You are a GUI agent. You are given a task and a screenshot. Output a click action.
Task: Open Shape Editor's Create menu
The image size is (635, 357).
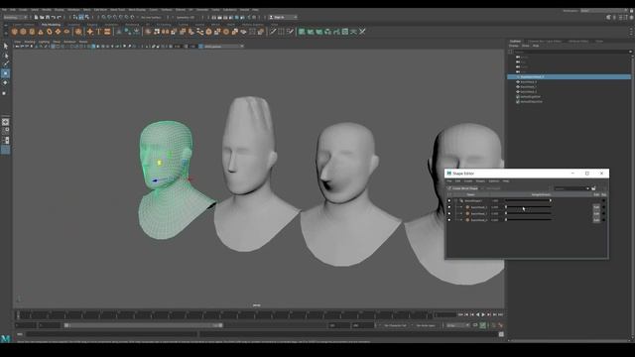(468, 181)
